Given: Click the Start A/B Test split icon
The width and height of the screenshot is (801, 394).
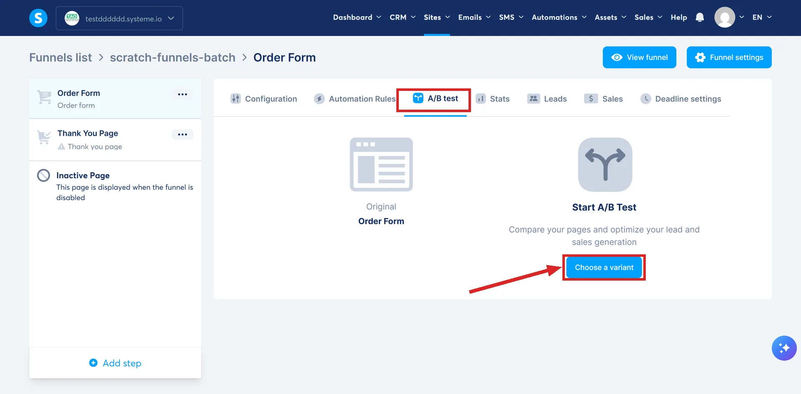Looking at the screenshot, I should [605, 164].
